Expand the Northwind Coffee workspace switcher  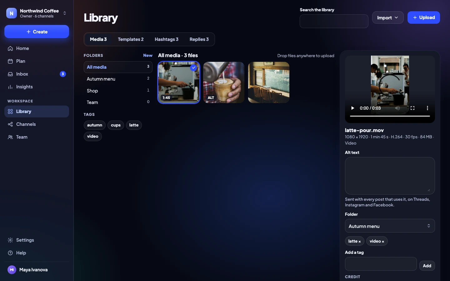click(65, 13)
